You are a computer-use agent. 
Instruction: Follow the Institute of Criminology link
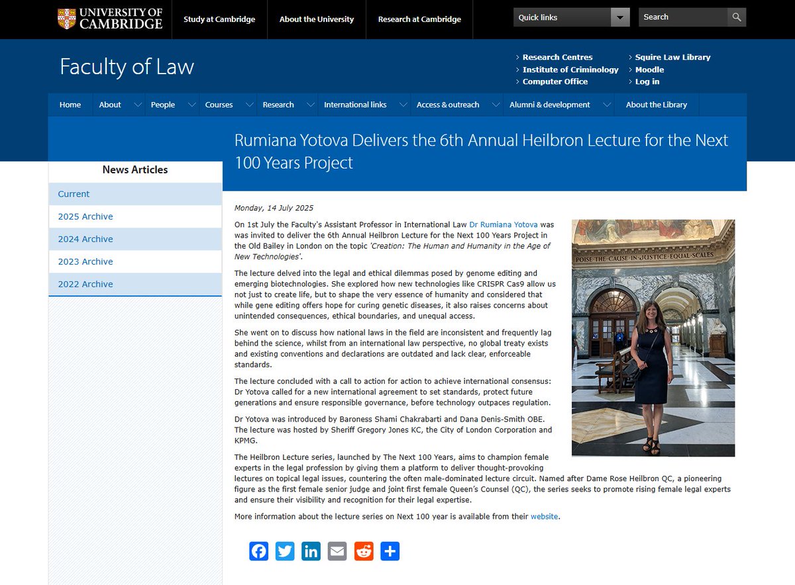coord(570,69)
